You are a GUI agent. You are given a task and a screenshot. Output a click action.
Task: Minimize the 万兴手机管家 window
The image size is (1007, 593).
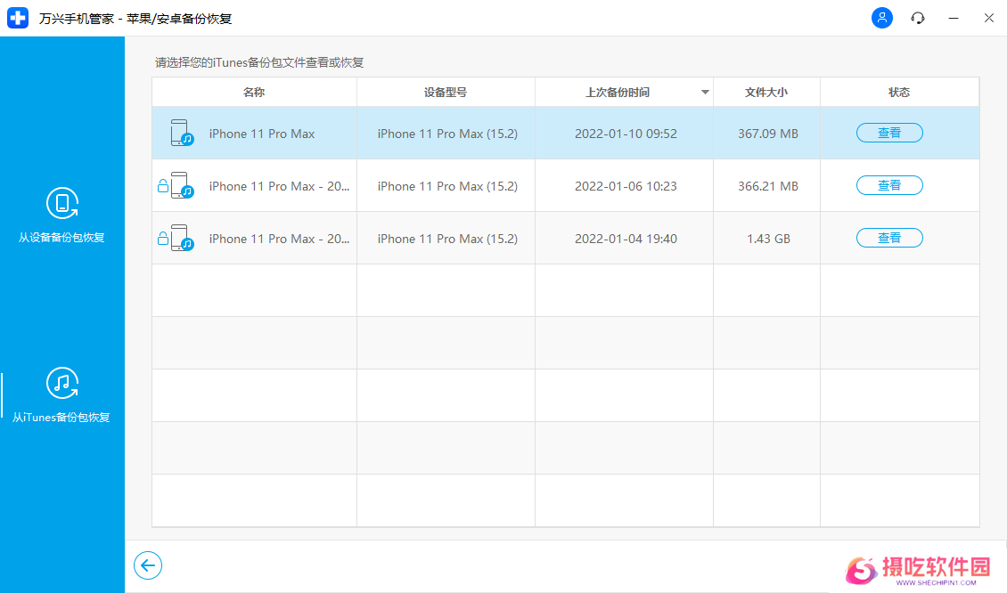[x=953, y=18]
